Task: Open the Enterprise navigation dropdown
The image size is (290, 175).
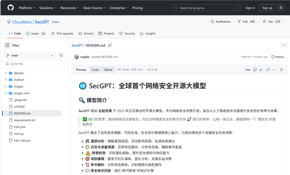Action: point(119,8)
